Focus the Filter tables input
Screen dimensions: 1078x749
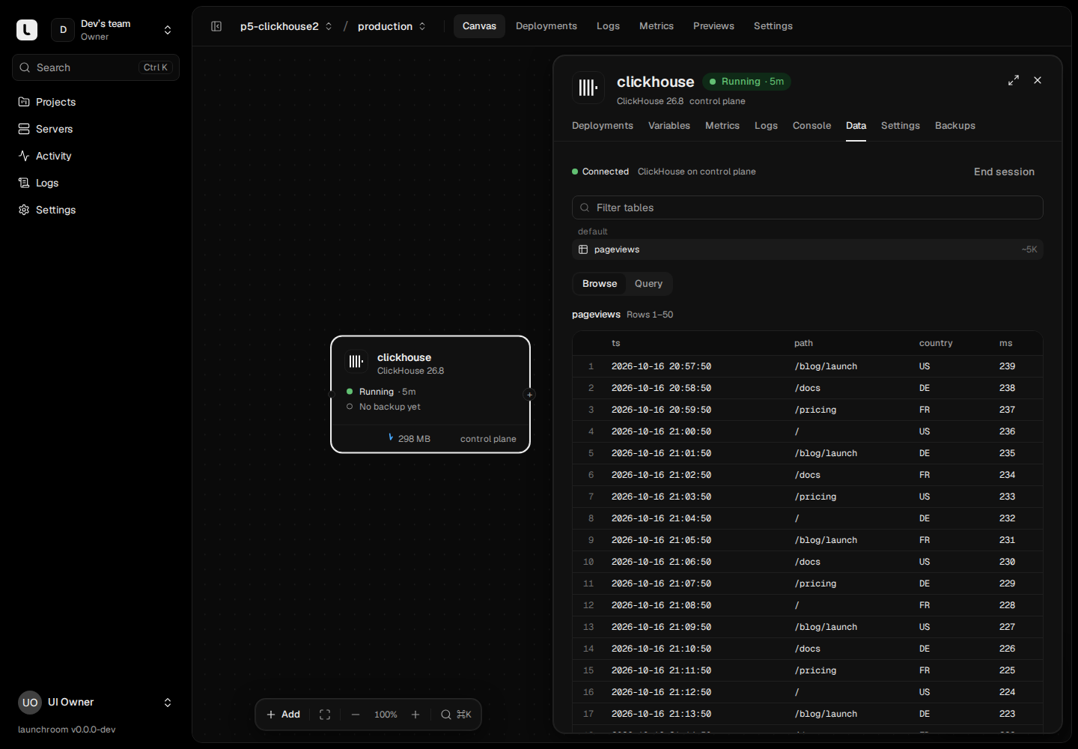coord(808,207)
